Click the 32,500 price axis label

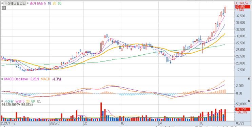pos(240,30)
